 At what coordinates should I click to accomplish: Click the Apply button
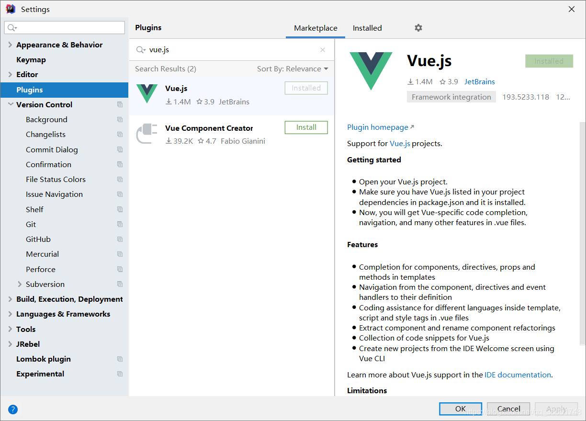pos(556,409)
